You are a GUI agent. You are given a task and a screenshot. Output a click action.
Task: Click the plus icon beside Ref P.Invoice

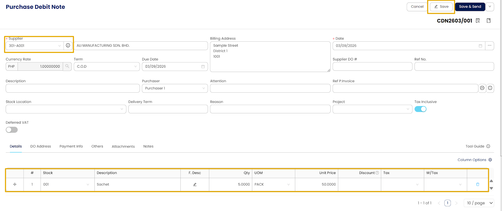482,88
